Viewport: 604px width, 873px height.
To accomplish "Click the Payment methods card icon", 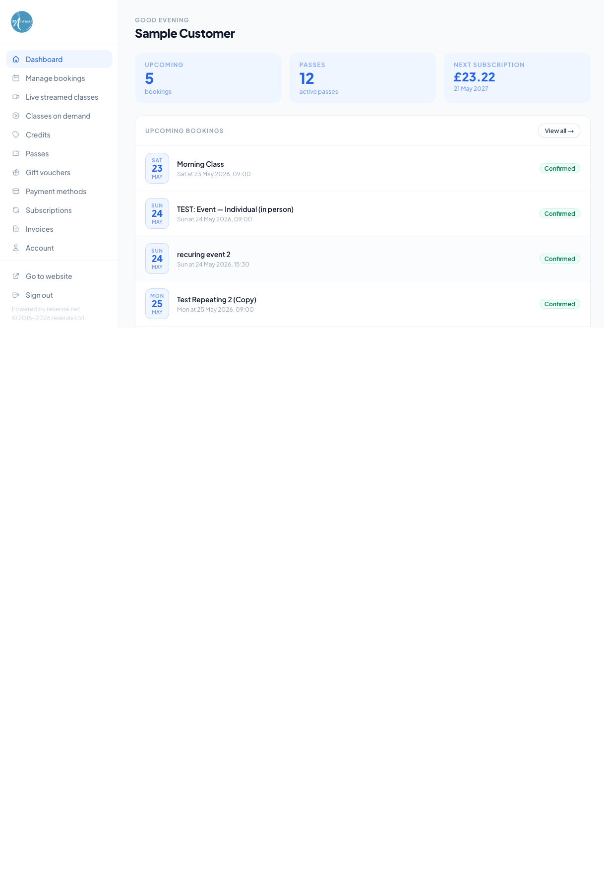I will 16,191.
